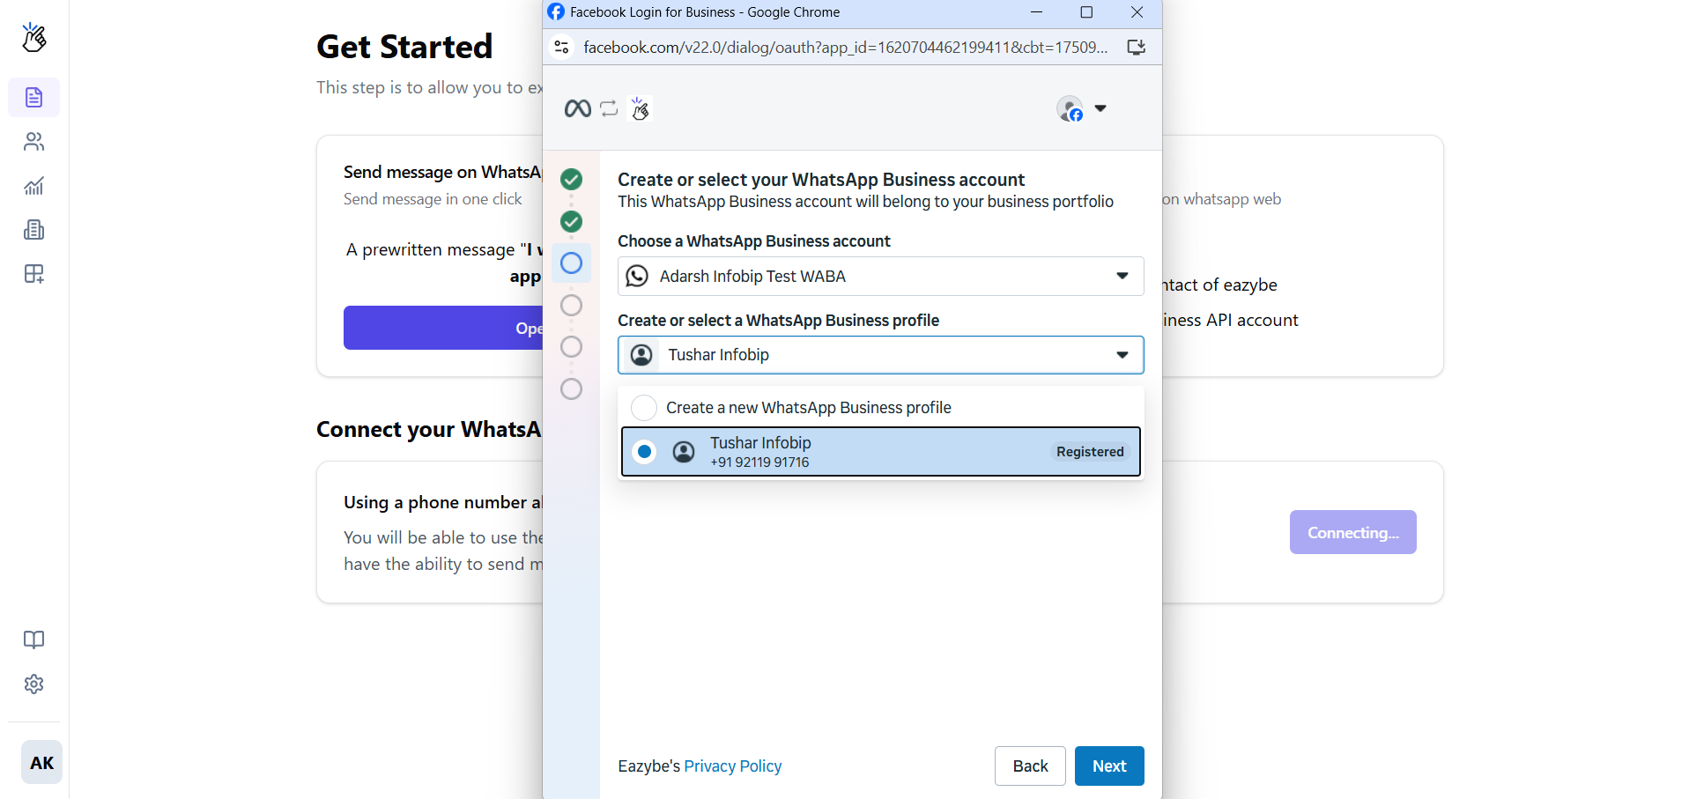
Task: Click the first completed step checkmark
Action: (571, 180)
